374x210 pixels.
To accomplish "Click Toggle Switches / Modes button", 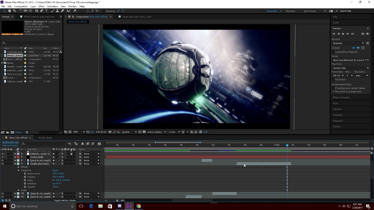I will pyautogui.click(x=65, y=200).
